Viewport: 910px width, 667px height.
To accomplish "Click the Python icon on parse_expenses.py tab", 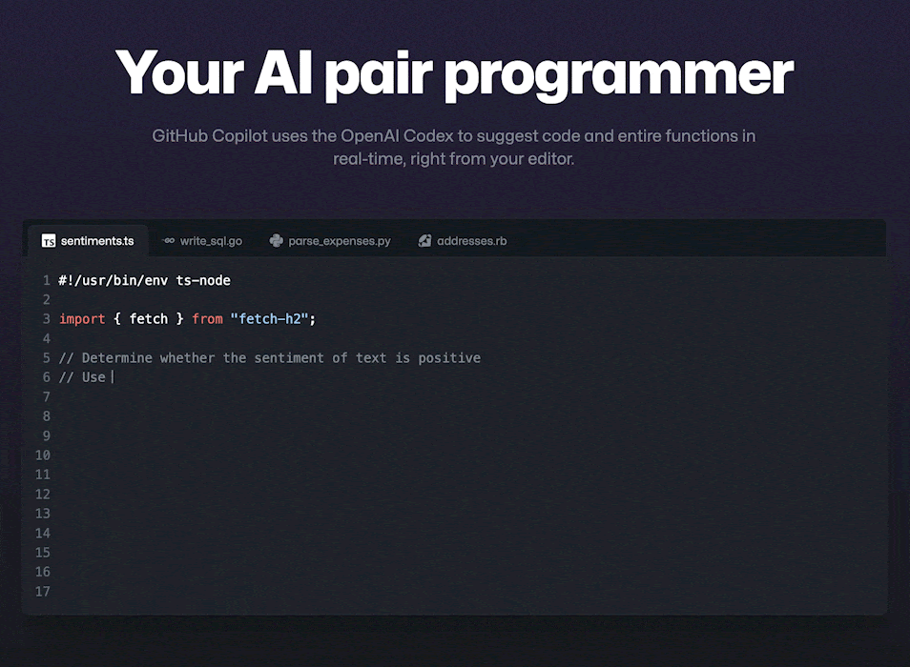I will (277, 240).
